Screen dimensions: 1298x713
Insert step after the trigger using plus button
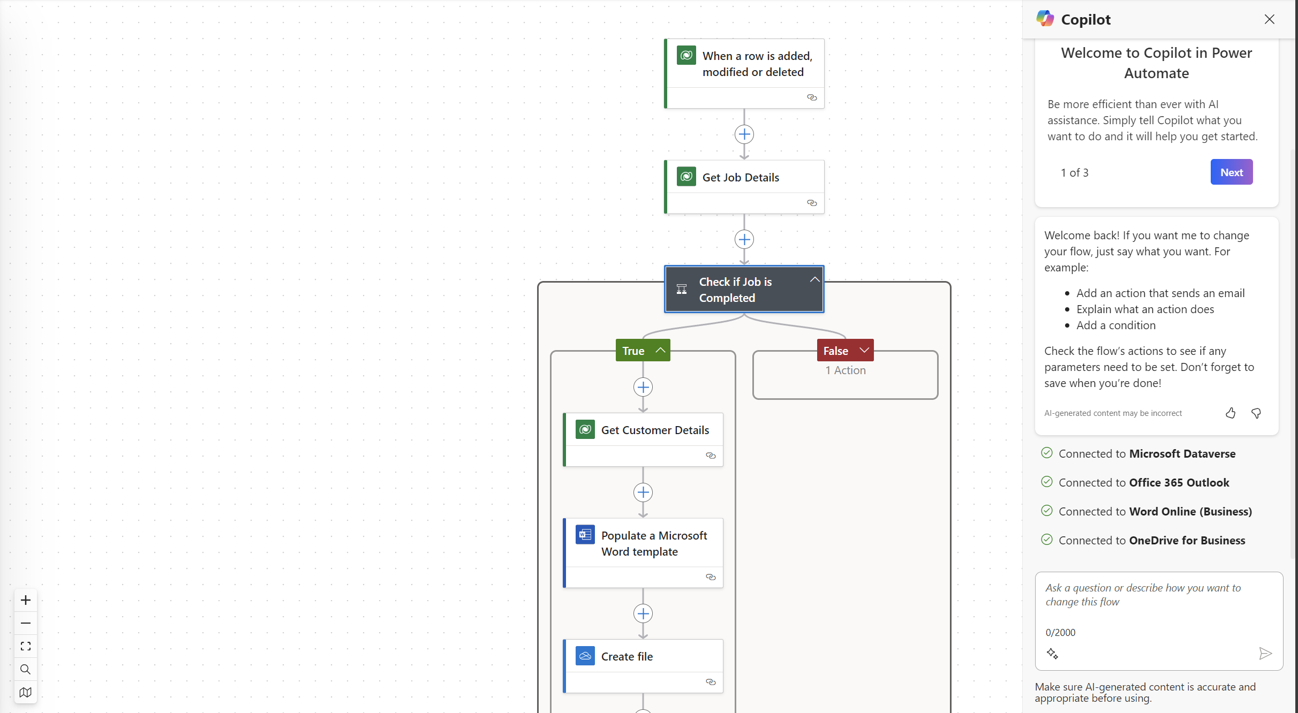tap(744, 134)
